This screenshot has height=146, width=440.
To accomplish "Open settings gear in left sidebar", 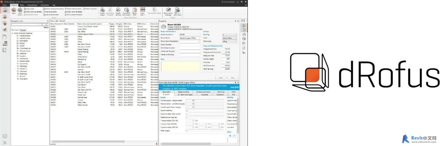I will [5, 136].
